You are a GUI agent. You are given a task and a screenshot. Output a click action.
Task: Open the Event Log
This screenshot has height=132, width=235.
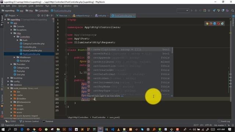(x=224, y=121)
